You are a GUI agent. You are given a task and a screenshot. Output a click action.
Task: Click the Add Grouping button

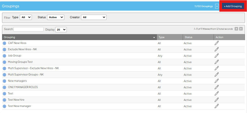(x=233, y=6)
